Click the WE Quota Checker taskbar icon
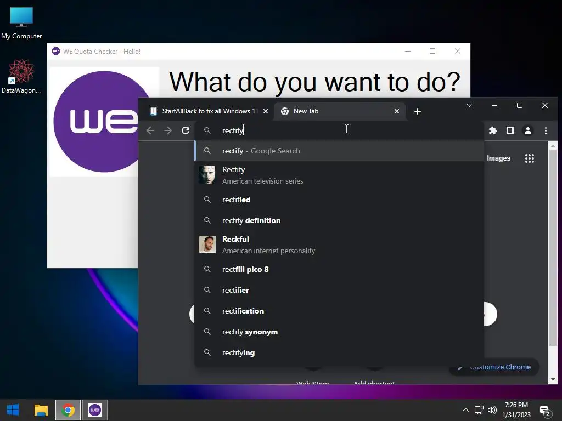This screenshot has width=562, height=421. point(94,410)
